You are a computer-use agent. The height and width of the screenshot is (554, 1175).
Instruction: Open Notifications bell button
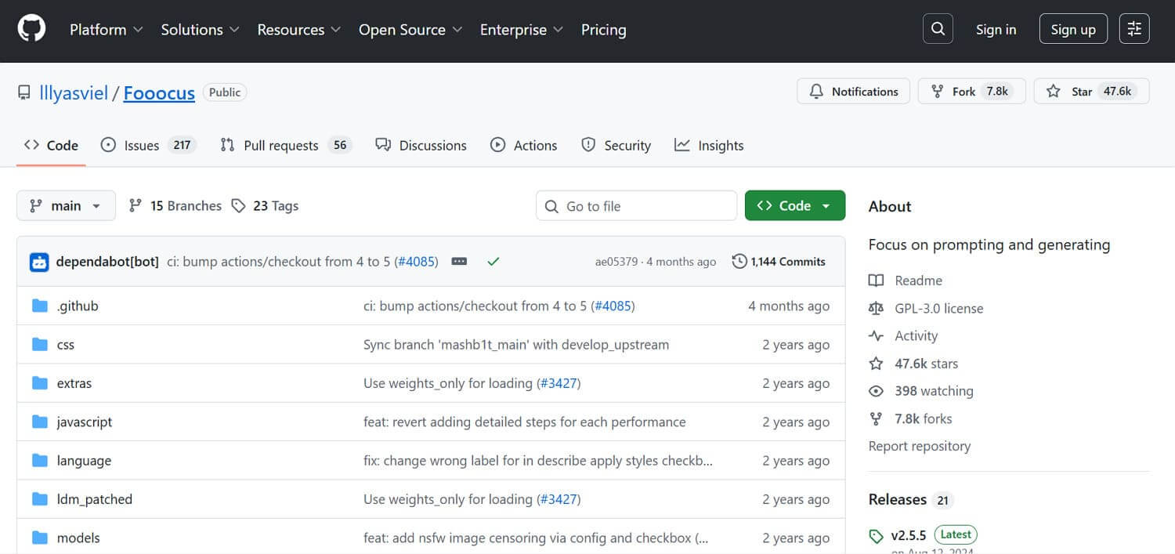tap(853, 92)
